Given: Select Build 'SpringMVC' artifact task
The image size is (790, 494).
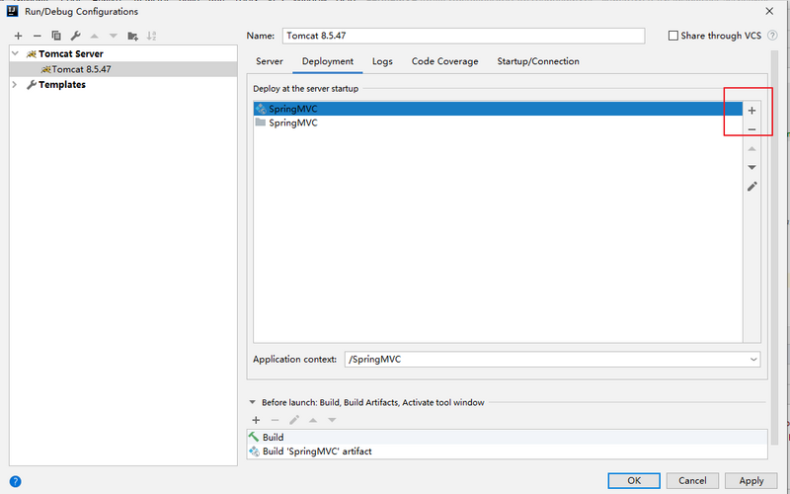Looking at the screenshot, I should [x=507, y=452].
